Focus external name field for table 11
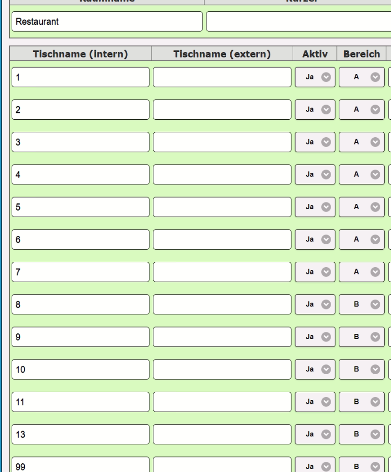 pyautogui.click(x=222, y=402)
